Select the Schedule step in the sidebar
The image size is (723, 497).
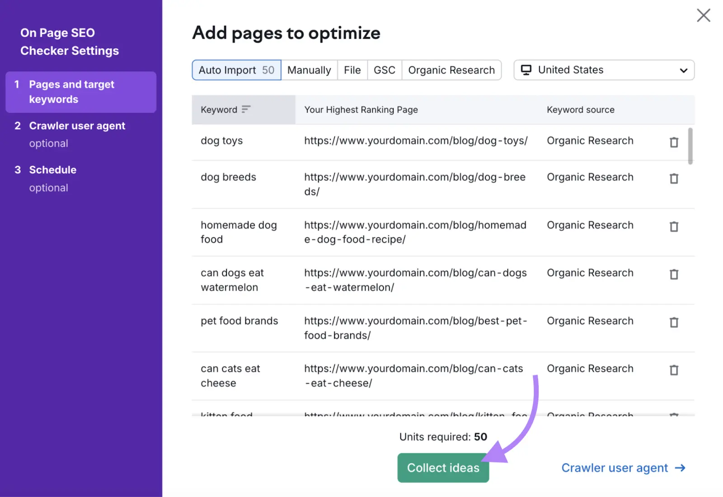coord(52,169)
